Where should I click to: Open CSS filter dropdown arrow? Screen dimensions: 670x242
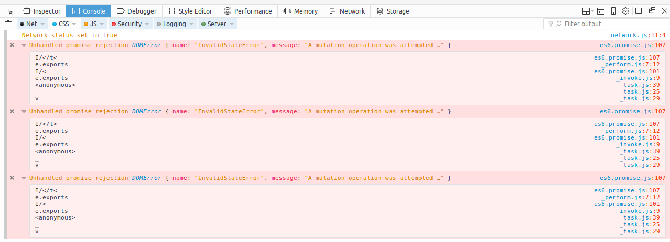74,24
